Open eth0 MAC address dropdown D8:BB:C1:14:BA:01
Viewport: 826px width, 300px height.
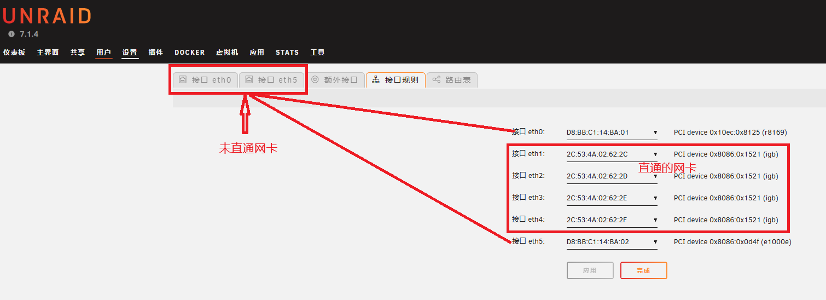612,132
